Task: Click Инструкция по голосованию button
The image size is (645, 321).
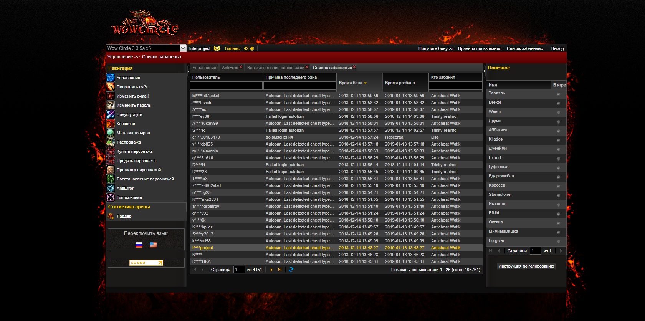Action: (526, 266)
